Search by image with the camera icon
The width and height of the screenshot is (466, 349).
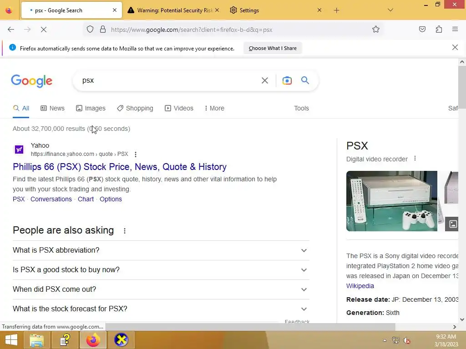[287, 80]
